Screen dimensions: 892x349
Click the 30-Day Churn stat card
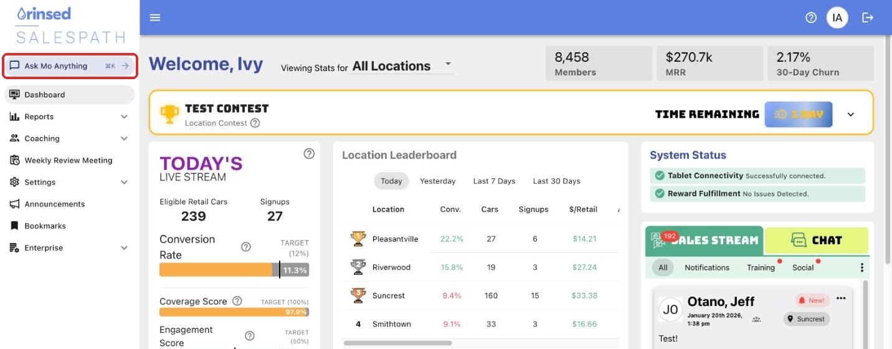(x=820, y=64)
